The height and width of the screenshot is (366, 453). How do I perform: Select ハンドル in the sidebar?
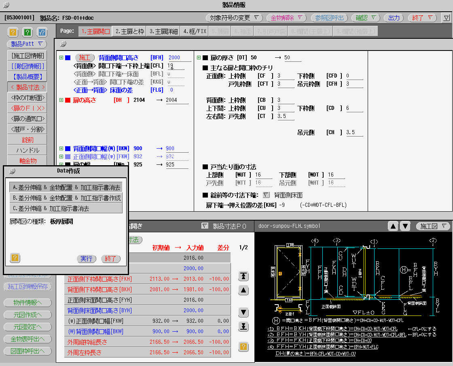(28, 150)
